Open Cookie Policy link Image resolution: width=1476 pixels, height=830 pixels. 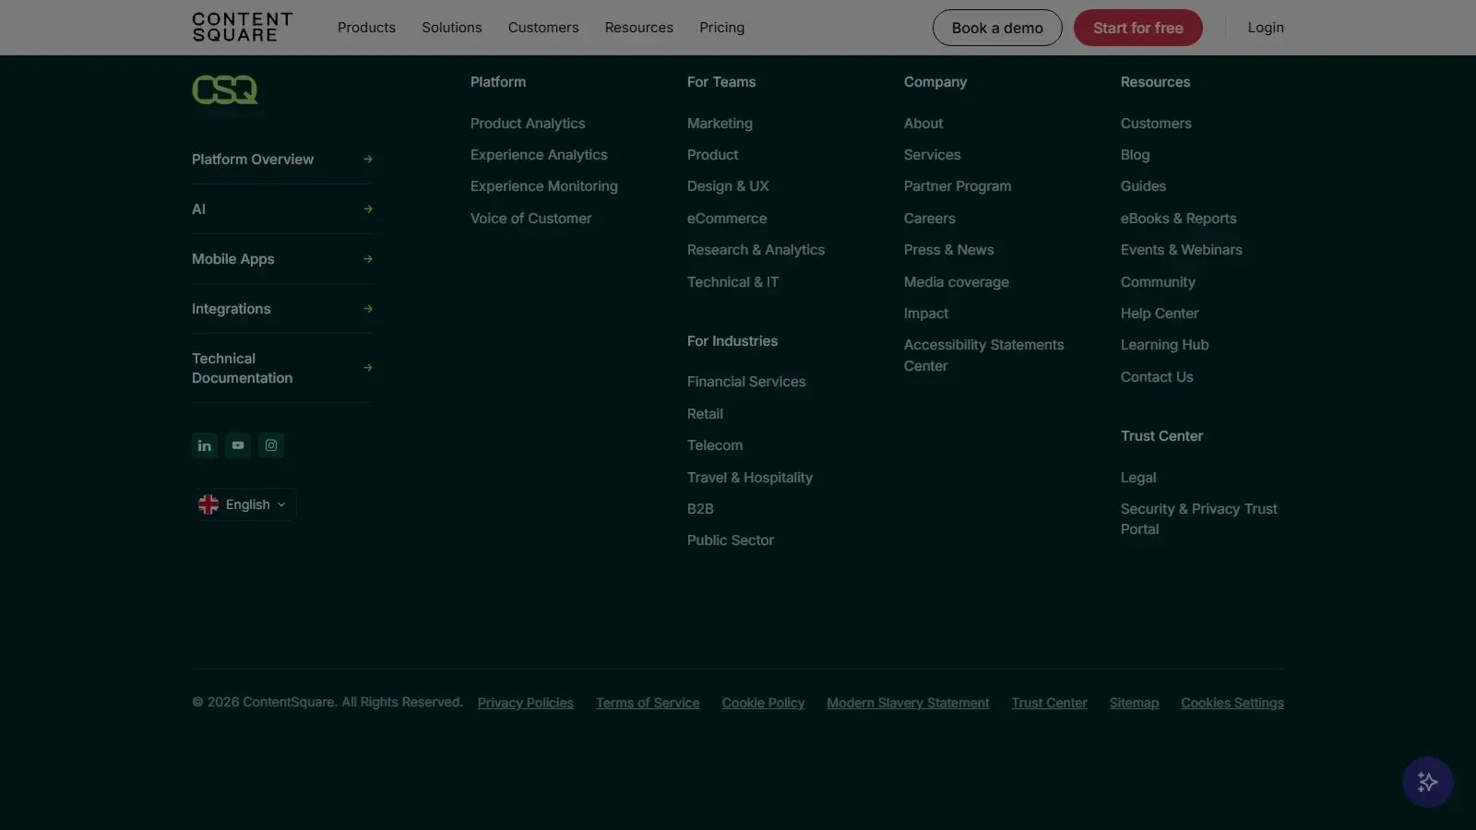coord(763,703)
